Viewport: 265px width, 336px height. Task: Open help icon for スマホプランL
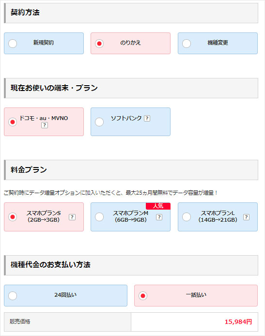tap(246, 217)
